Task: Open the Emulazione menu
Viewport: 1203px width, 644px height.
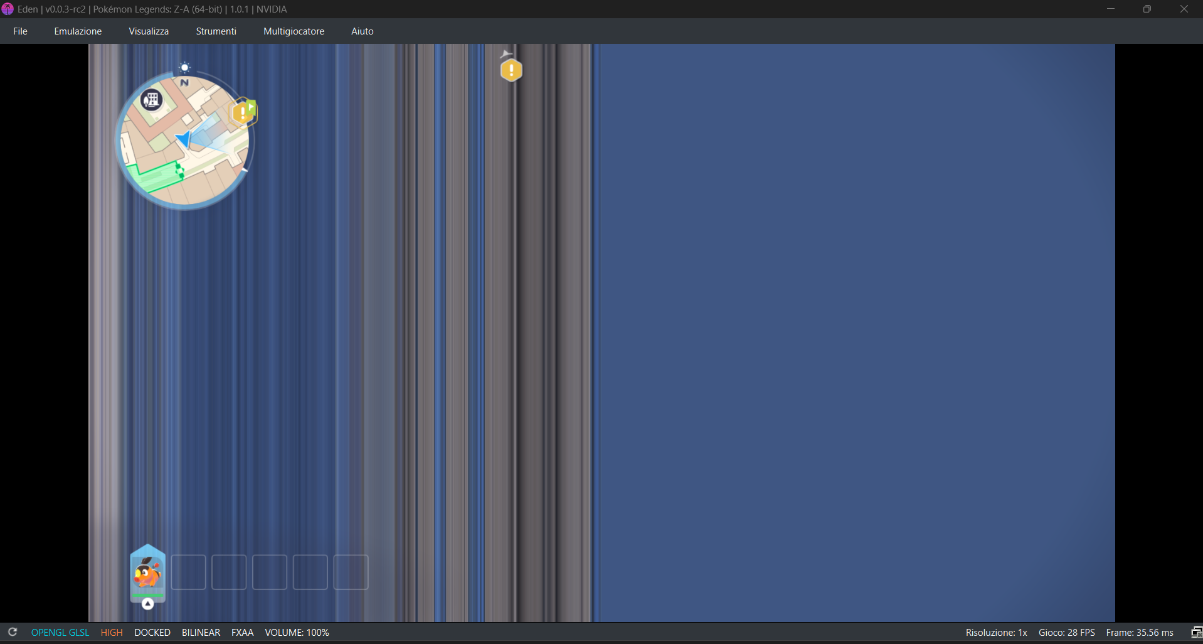Action: point(78,31)
